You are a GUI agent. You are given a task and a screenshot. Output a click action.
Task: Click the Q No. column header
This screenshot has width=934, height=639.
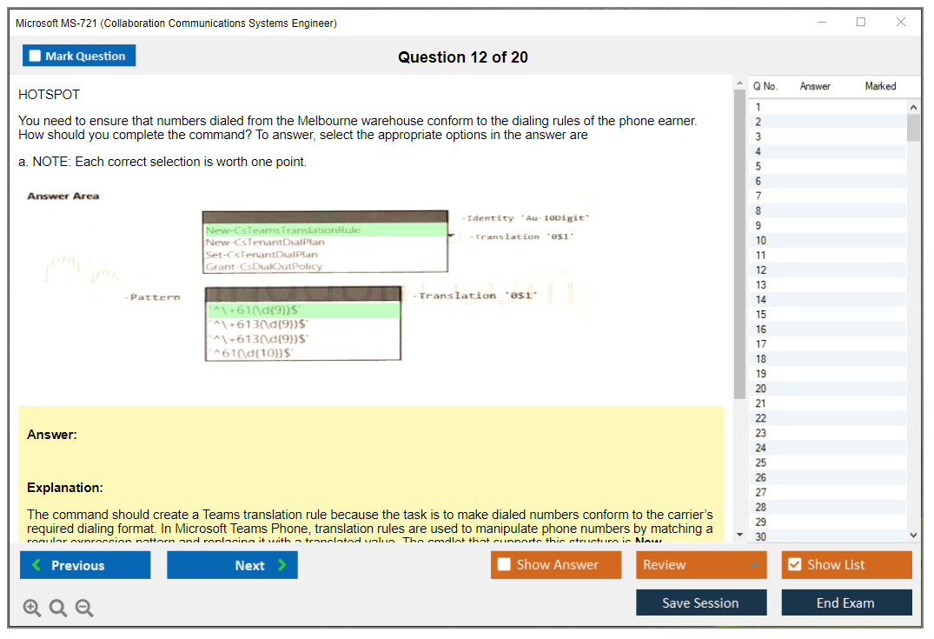pyautogui.click(x=765, y=86)
